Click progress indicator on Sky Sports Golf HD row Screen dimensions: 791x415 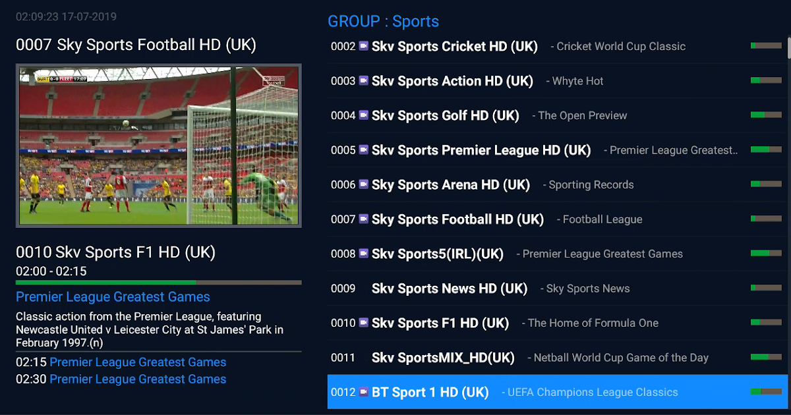[766, 115]
